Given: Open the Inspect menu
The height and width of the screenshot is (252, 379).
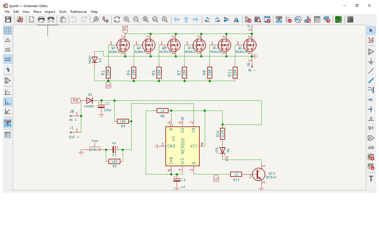Looking at the screenshot, I should pos(50,12).
